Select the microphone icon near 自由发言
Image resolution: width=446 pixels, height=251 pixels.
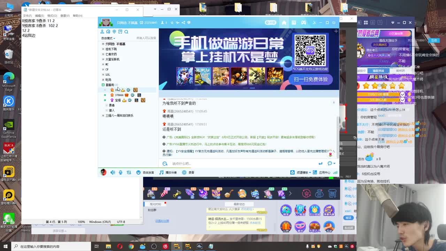pos(121,172)
